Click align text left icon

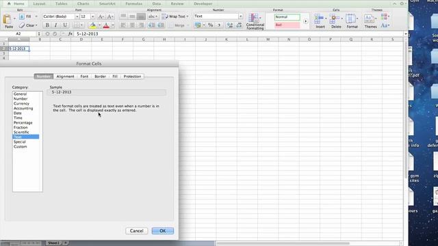123,25
